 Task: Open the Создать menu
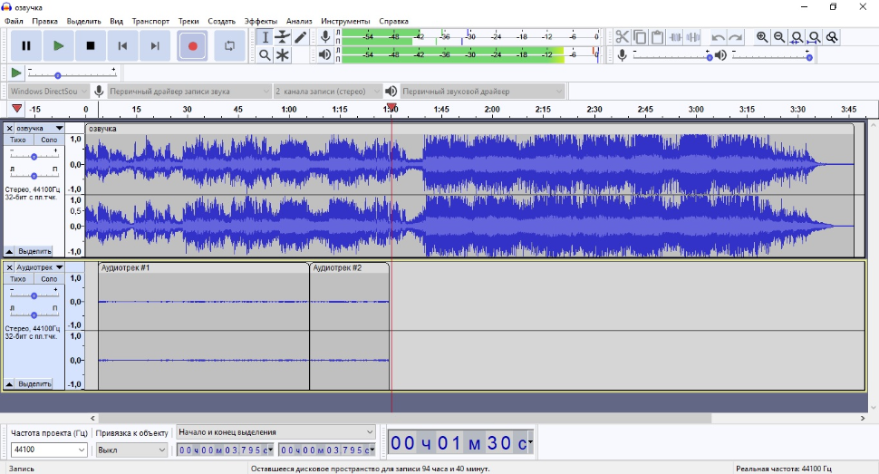pyautogui.click(x=221, y=21)
